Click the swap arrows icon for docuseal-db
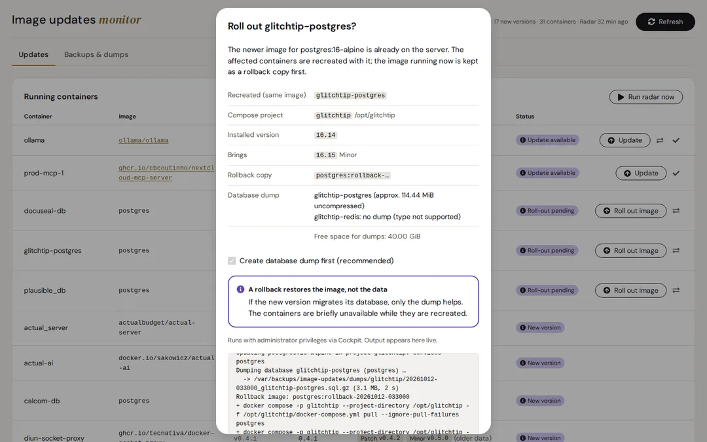The width and height of the screenshot is (707, 442). [676, 211]
